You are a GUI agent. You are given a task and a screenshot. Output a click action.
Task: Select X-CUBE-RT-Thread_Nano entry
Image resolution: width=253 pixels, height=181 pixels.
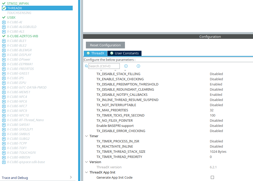(x=25, y=120)
